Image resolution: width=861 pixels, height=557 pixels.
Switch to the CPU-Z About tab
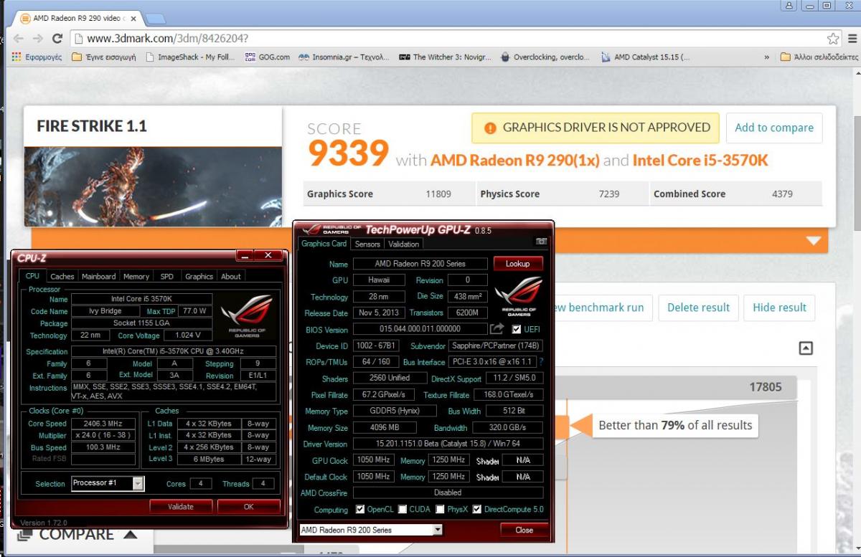231,276
